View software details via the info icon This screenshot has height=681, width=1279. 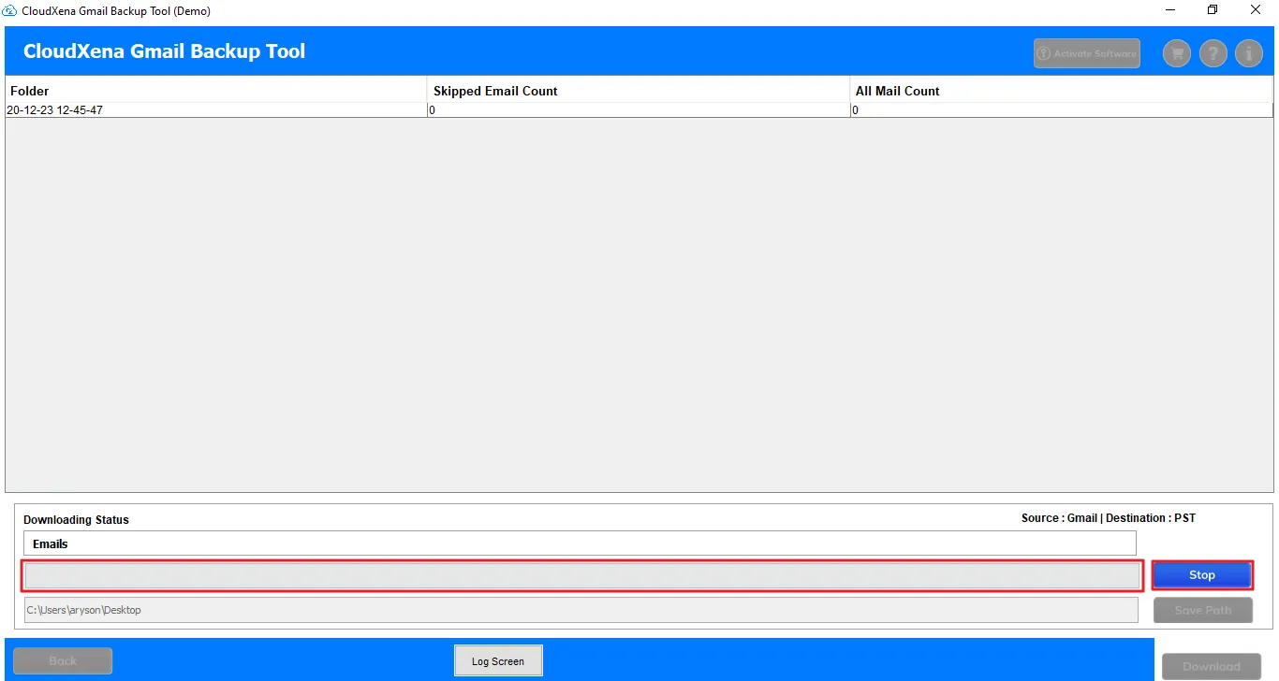[1248, 53]
